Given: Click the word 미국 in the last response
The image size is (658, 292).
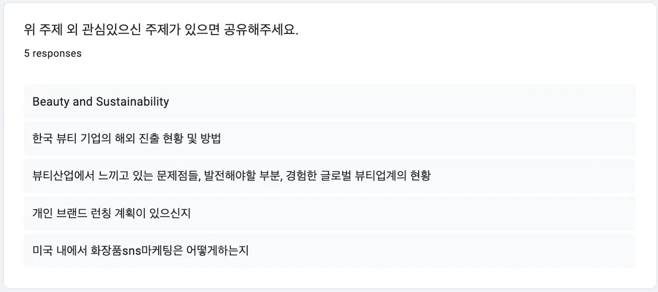Looking at the screenshot, I should tap(42, 251).
